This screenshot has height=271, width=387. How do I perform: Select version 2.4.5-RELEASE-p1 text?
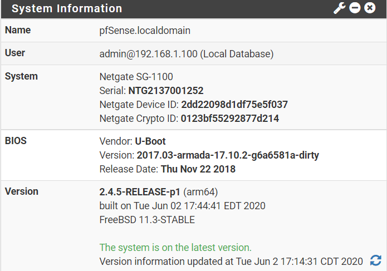click(140, 192)
